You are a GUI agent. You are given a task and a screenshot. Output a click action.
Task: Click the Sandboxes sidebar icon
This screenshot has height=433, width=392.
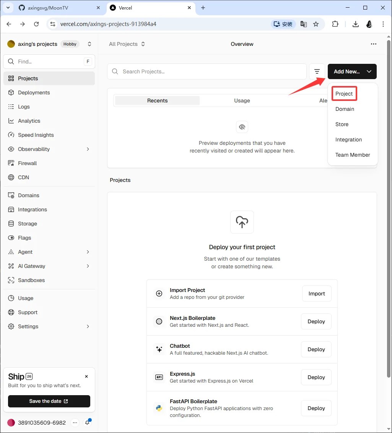(11, 280)
